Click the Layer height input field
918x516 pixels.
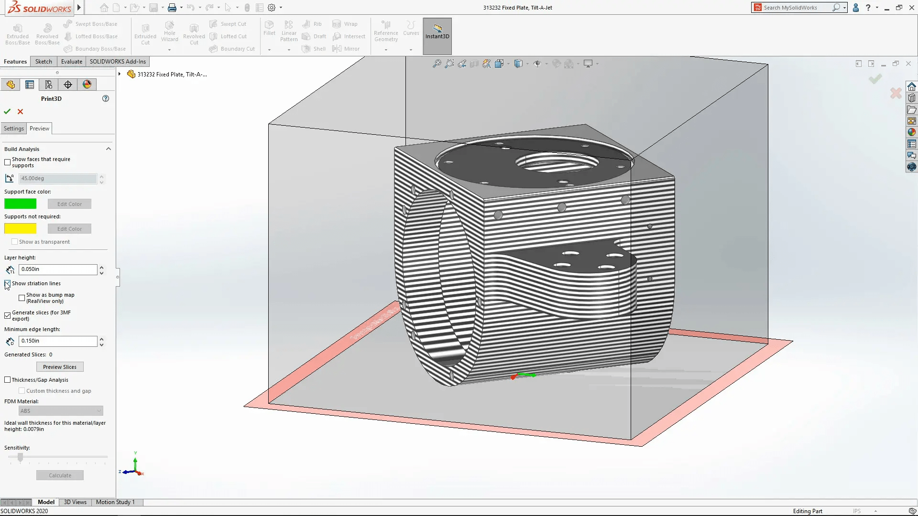click(58, 269)
